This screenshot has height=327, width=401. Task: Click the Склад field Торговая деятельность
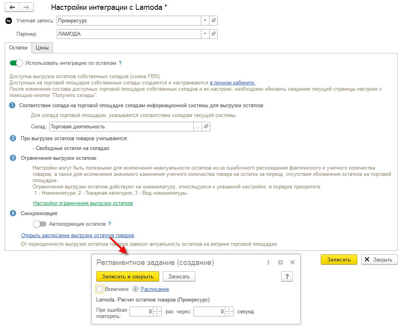pos(121,127)
